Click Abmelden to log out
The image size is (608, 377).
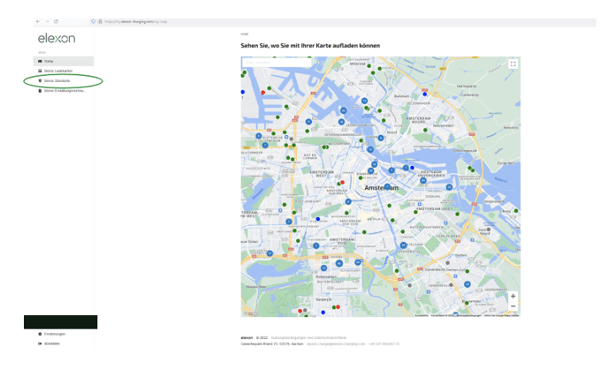tap(51, 343)
